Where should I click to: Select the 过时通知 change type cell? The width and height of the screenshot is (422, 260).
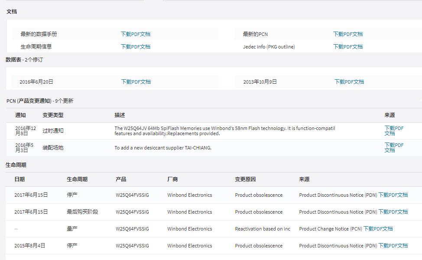point(53,131)
